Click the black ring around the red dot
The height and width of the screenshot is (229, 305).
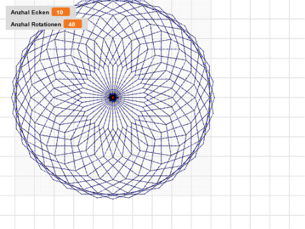click(113, 97)
